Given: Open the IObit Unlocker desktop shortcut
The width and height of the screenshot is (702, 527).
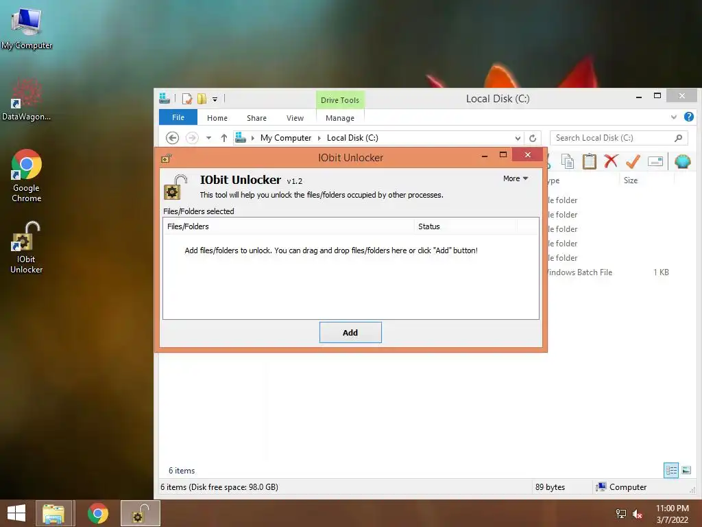Looking at the screenshot, I should pyautogui.click(x=27, y=247).
